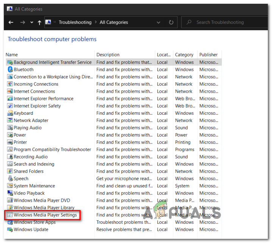Click the Keyboard troubleshooter icon

point(10,113)
